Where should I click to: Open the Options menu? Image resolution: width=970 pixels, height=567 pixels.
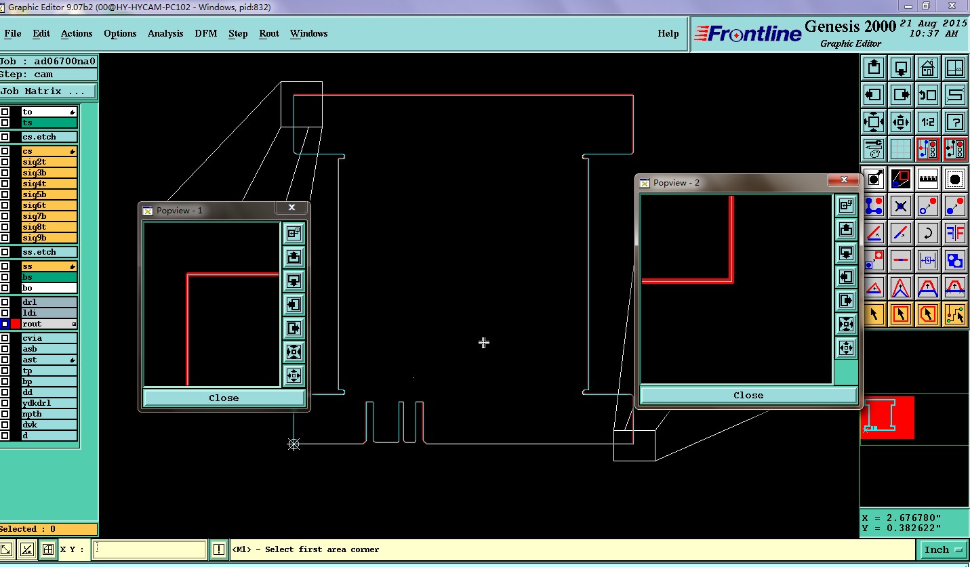click(x=120, y=33)
